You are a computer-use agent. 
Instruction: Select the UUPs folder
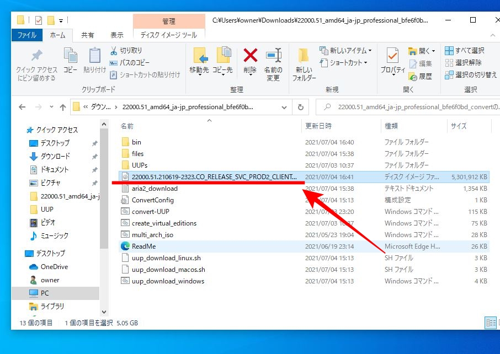[304, 165]
